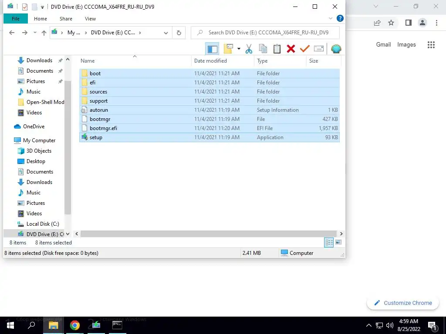Refresh the DVD Drive folder view
The width and height of the screenshot is (446, 334).
[x=179, y=33]
